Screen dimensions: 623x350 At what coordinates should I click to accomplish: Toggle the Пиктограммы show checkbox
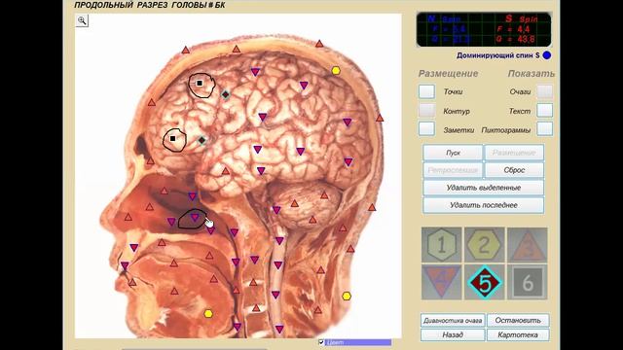pyautogui.click(x=545, y=128)
